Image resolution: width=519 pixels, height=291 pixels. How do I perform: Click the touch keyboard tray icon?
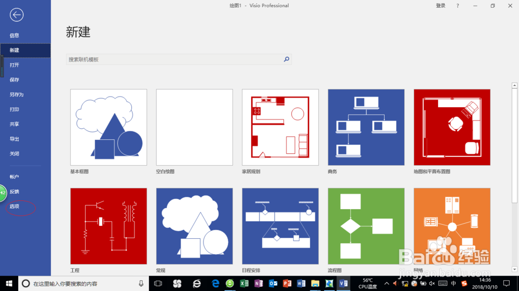pos(443,283)
